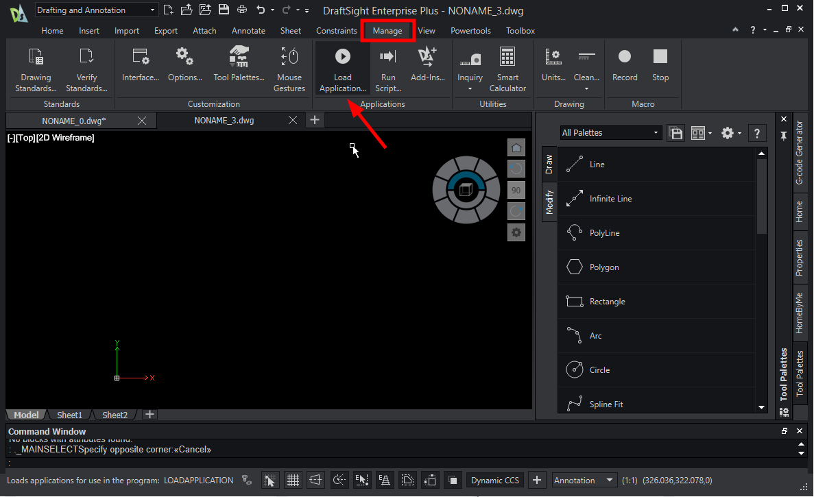Open the Powertools ribbon tab
This screenshot has width=814, height=497.
tap(470, 31)
